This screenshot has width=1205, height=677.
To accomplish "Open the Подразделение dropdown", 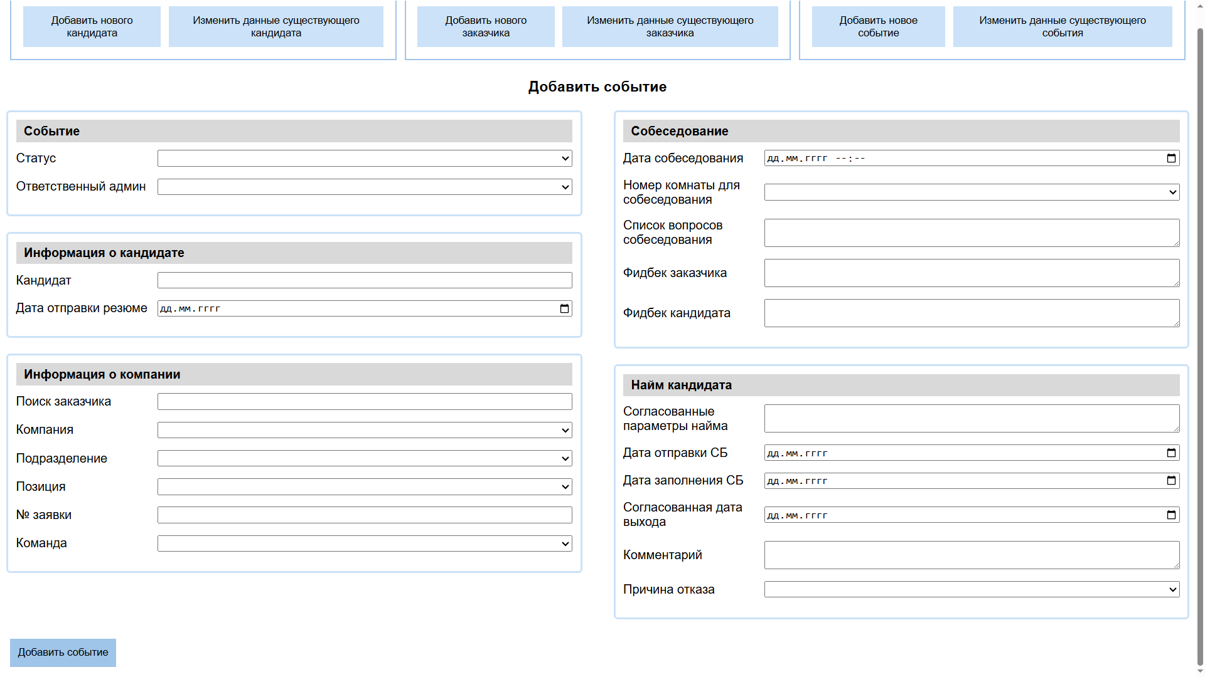I will [364, 458].
